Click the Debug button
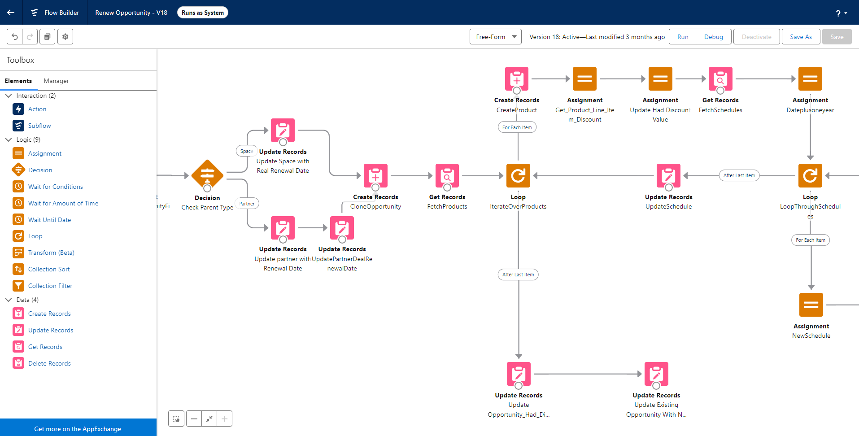Screen dimensions: 859x436 point(713,37)
